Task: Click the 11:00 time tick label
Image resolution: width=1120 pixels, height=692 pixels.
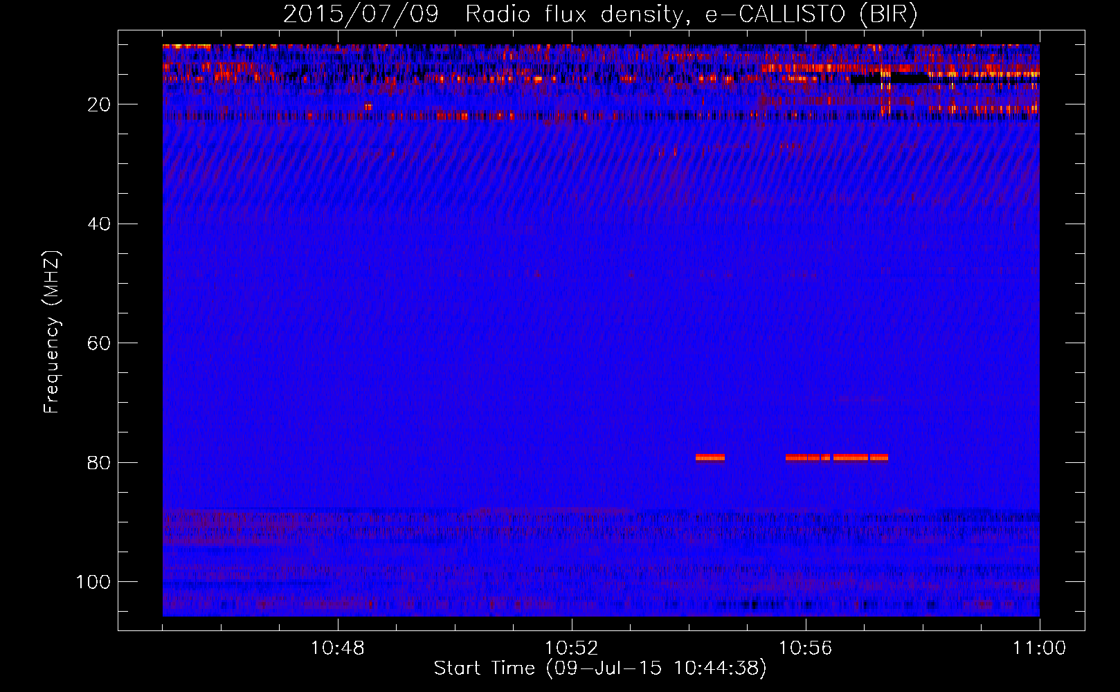Action: pos(1039,648)
